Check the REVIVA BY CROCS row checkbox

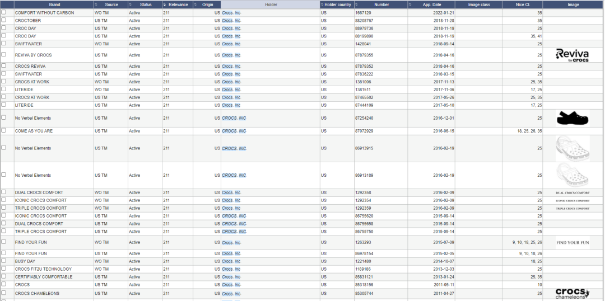(x=3, y=55)
